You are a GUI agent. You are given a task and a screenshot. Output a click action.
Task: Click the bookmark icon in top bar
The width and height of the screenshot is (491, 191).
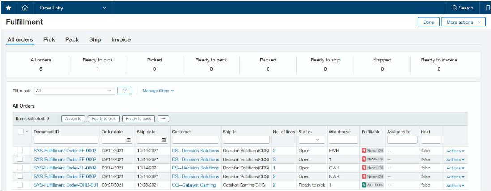(487, 8)
